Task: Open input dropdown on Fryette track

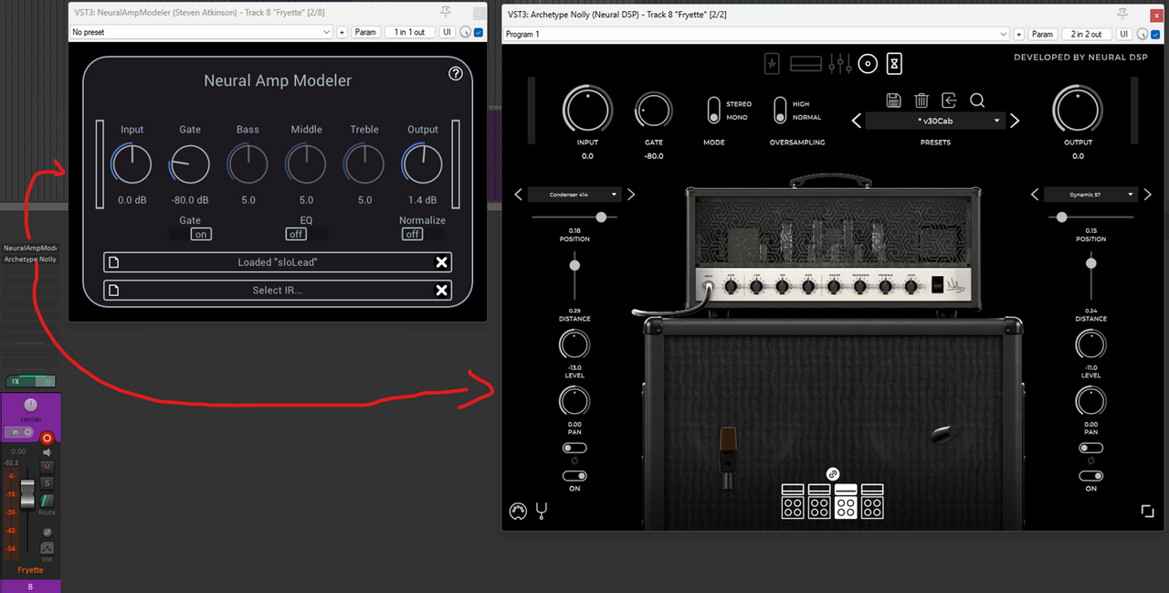Action: [x=17, y=432]
